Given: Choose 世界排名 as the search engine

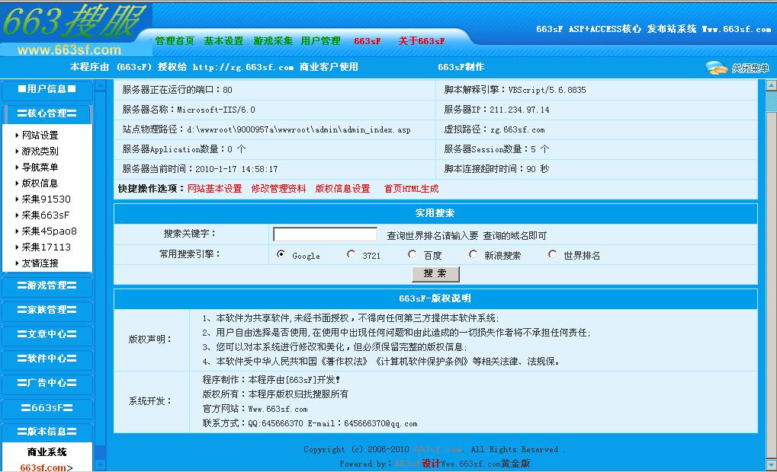Looking at the screenshot, I should 553,255.
